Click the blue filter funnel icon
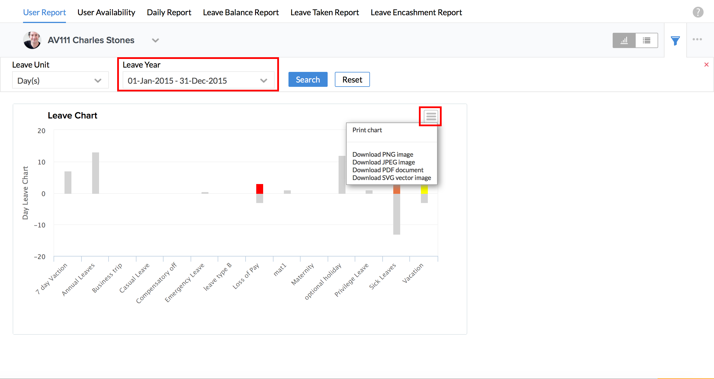714x379 pixels. 675,41
